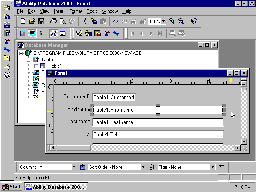256x192 pixels.
Task: Select the Tables node label
Action: (48, 60)
